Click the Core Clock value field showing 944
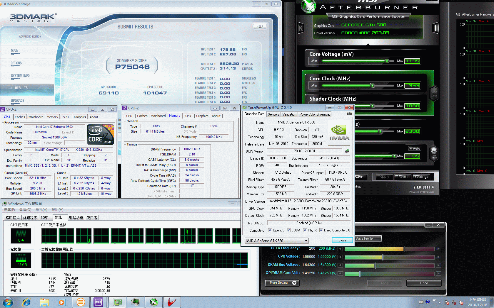 (x=412, y=86)
